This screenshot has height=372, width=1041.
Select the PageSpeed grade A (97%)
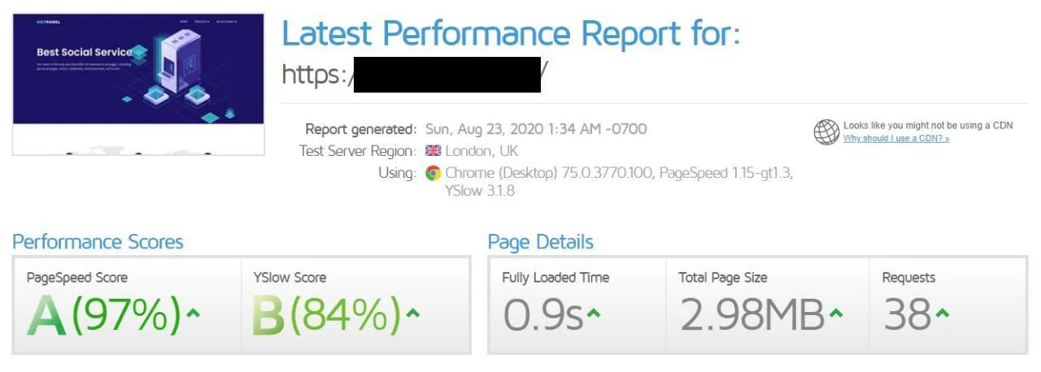click(x=103, y=315)
